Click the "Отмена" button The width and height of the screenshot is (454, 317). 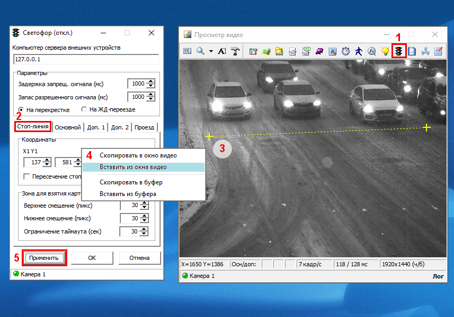tap(139, 258)
